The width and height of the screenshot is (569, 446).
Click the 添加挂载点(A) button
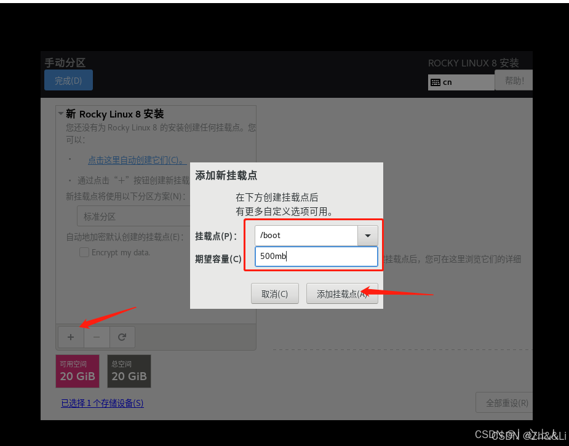pos(342,293)
